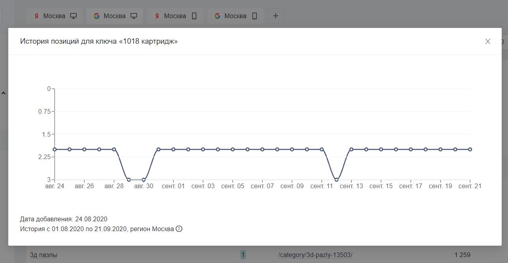Click the plus icon to add search engine
Viewport: 508px width, 263px height.
click(x=276, y=16)
